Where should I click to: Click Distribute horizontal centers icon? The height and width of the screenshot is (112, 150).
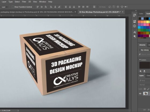pyautogui.click(x=83, y=7)
